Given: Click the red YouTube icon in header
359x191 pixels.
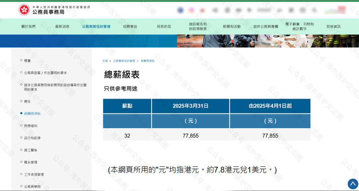Looking at the screenshot, I should click(x=202, y=10).
